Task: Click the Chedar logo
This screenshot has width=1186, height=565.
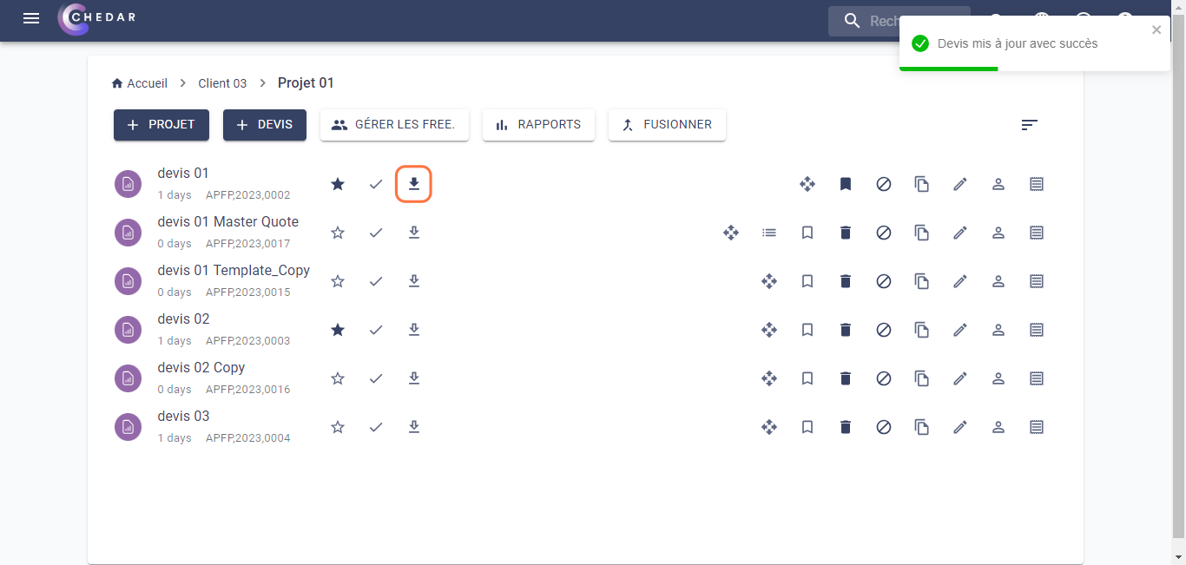Action: click(x=96, y=19)
